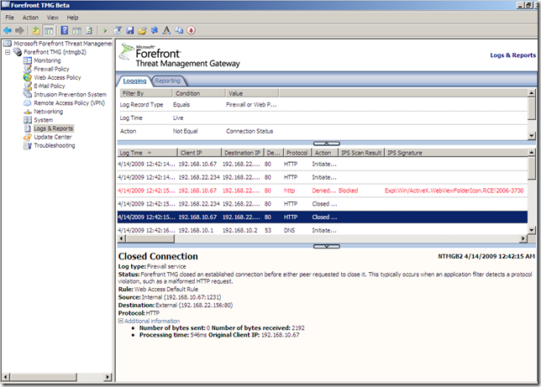The image size is (541, 387).
Task: Select Logs & Reports tree node
Action: 53,128
